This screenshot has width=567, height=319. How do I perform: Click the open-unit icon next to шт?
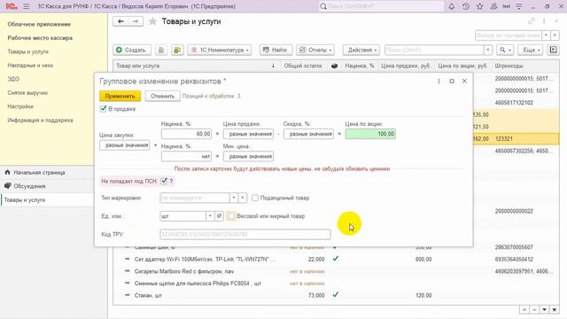pyautogui.click(x=219, y=216)
